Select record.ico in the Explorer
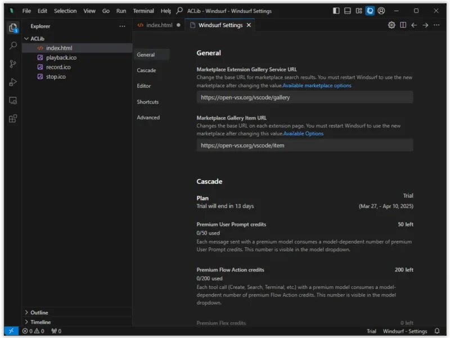 pos(77,67)
